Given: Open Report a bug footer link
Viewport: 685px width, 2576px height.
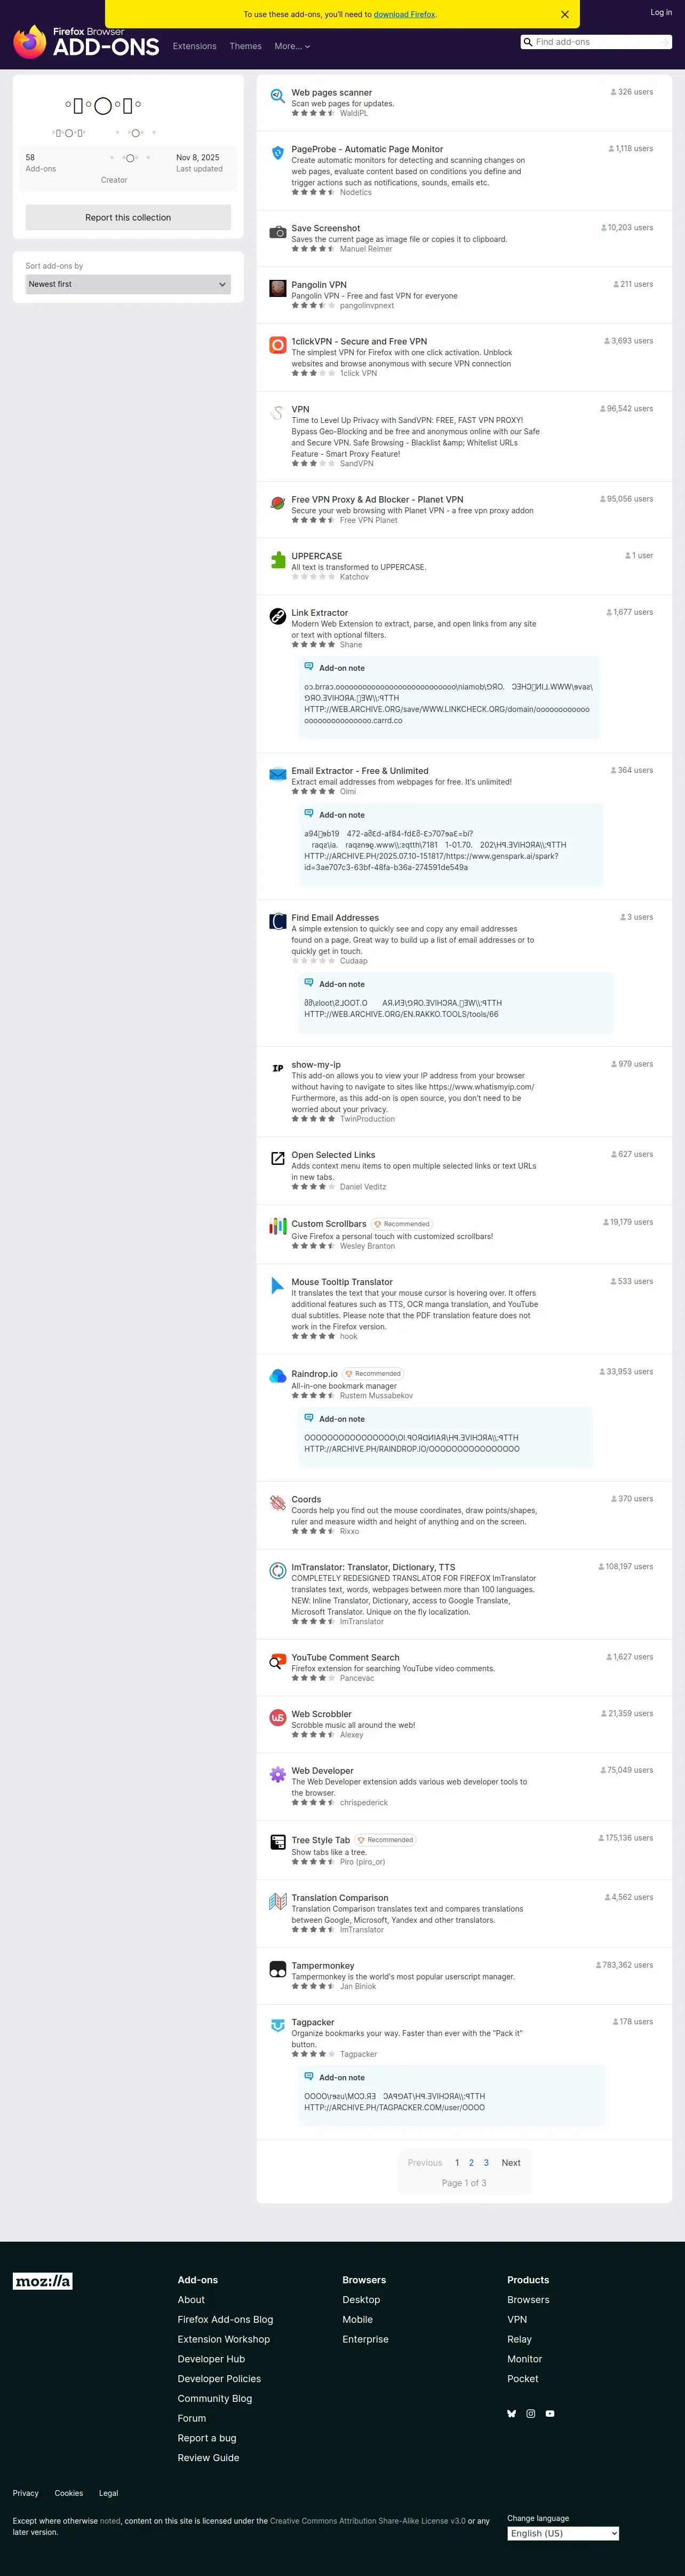Looking at the screenshot, I should tap(206, 2438).
